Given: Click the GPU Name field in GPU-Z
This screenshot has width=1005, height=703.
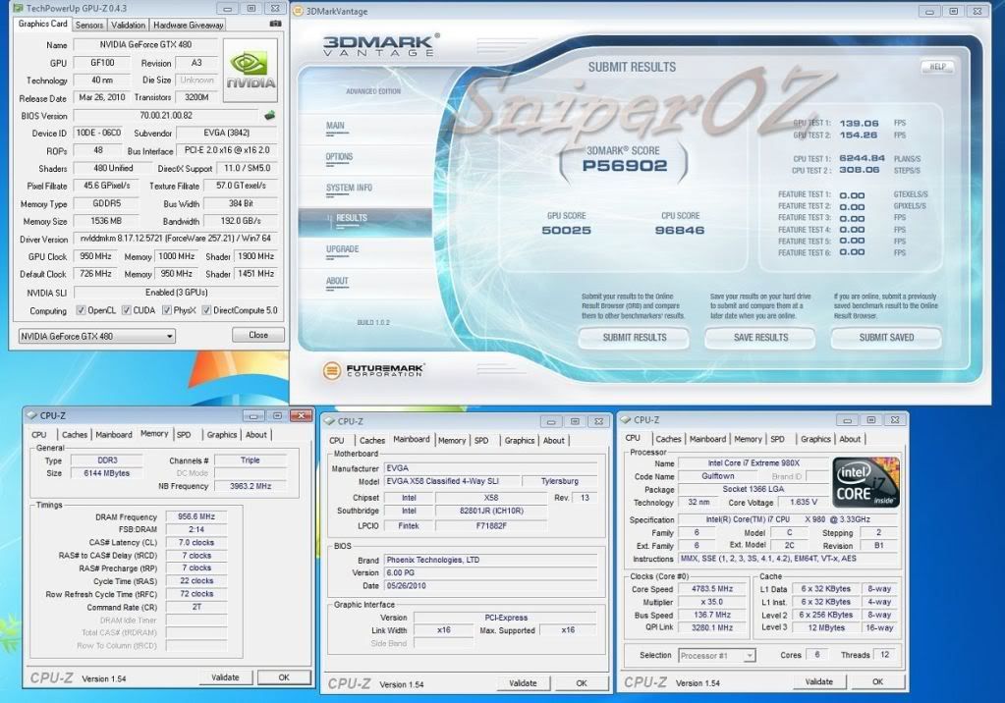Looking at the screenshot, I should (x=145, y=45).
